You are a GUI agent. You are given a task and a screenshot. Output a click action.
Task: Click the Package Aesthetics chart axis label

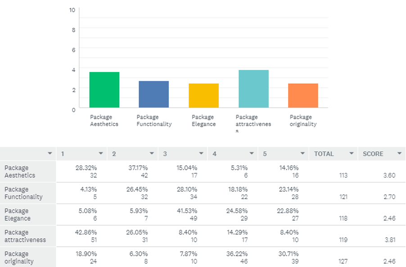(x=104, y=121)
